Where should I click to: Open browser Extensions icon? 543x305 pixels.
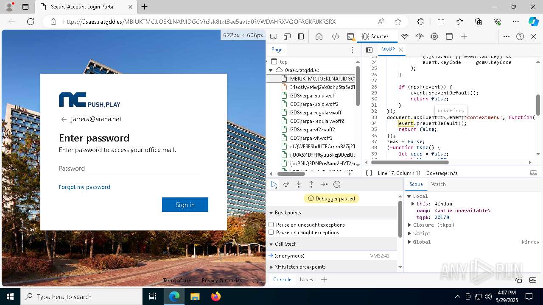[420, 22]
